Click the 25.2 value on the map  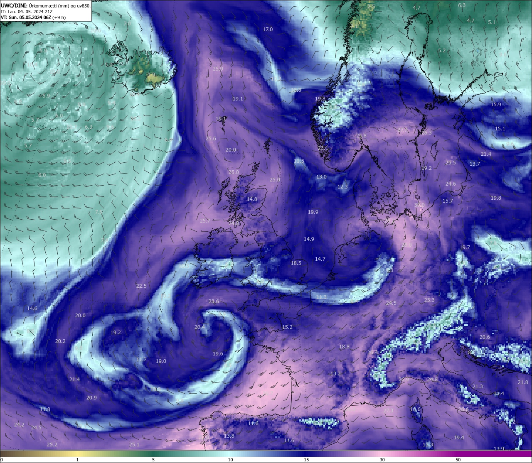click(x=52, y=445)
